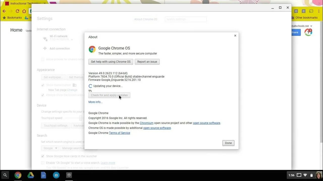Click the Report an issue button
The image size is (323, 181).
(x=147, y=62)
